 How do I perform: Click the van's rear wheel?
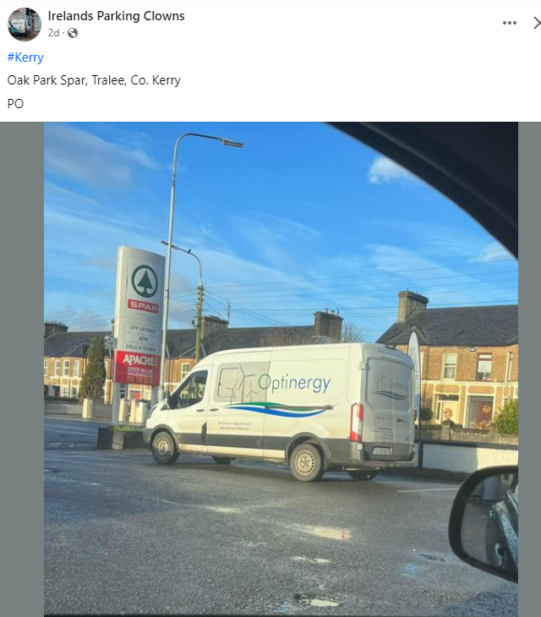coord(307,463)
